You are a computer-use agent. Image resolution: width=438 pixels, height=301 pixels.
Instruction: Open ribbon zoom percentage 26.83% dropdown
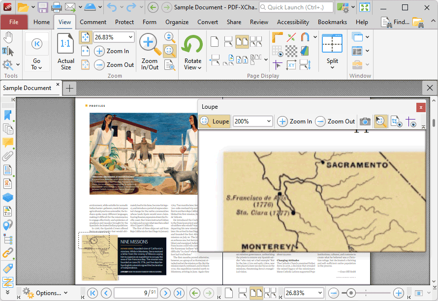pyautogui.click(x=130, y=37)
